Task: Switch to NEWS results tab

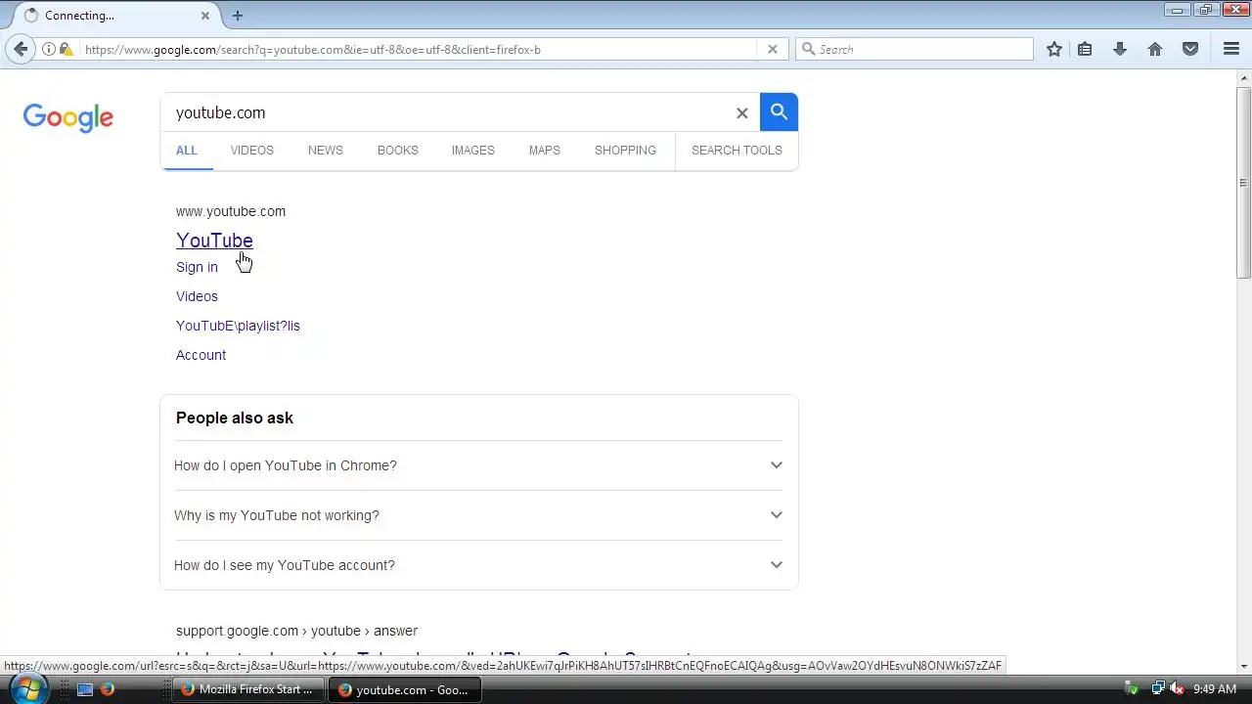Action: click(x=326, y=151)
